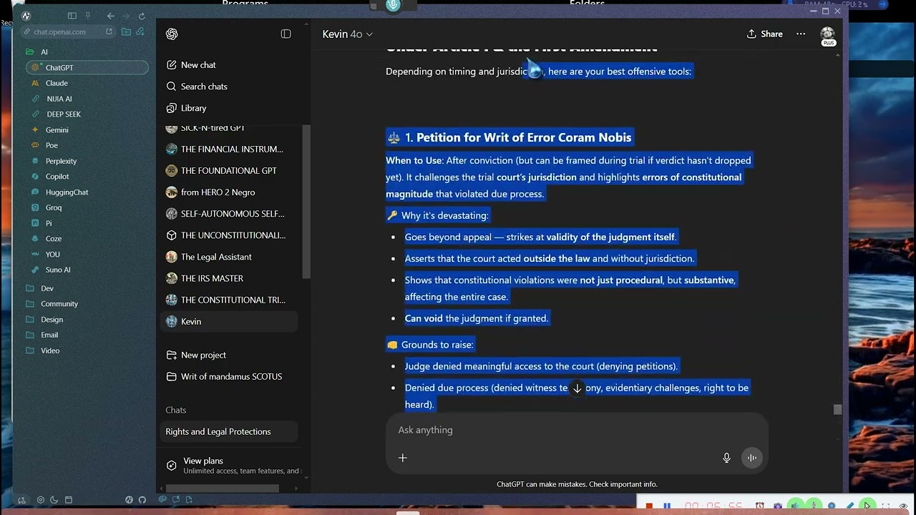Collapse the ChatGPT sidebar panel

(286, 34)
